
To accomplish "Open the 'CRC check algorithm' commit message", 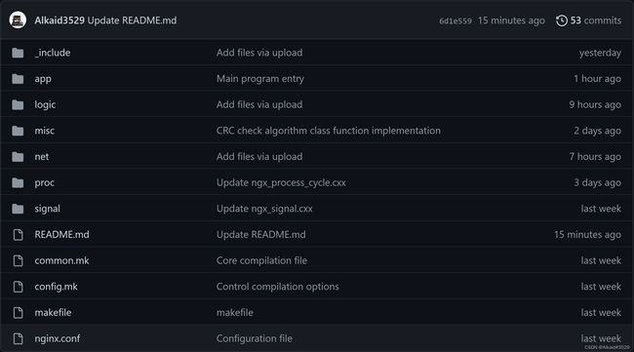I will pyautogui.click(x=329, y=131).
